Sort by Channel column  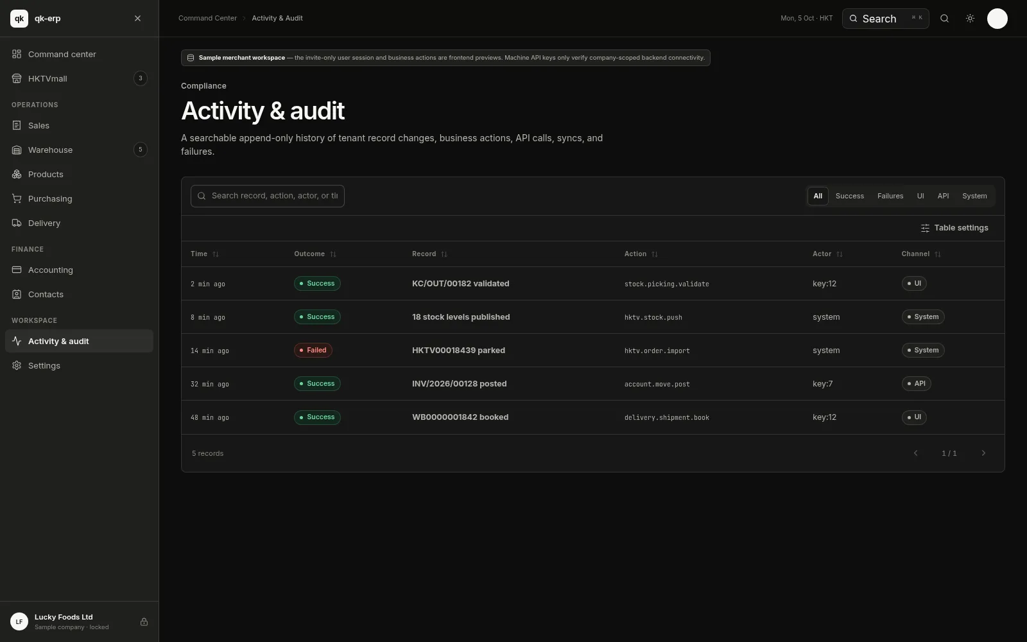(x=921, y=254)
